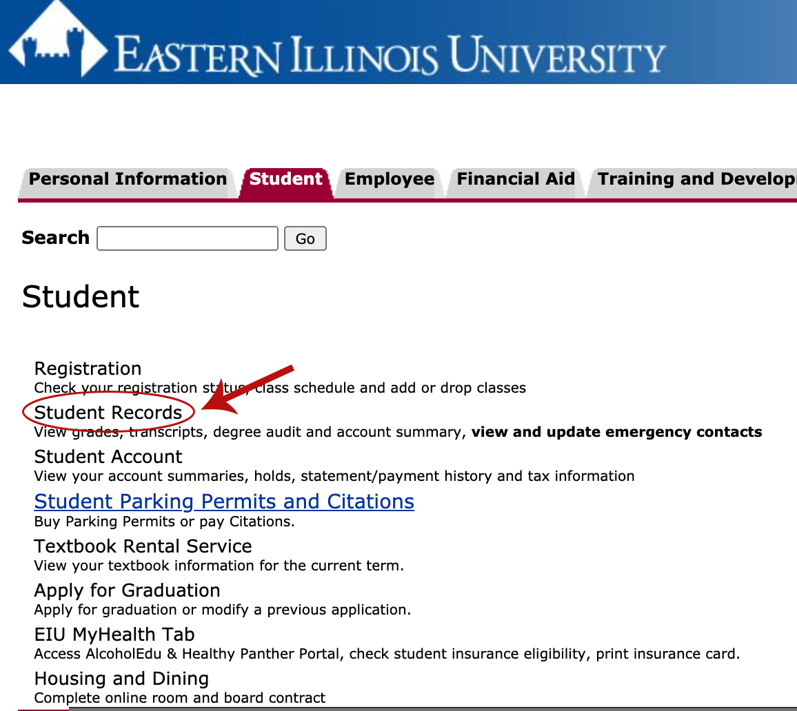Click the Eastern Illinois University banner title
The width and height of the screenshot is (797, 711).
point(390,55)
